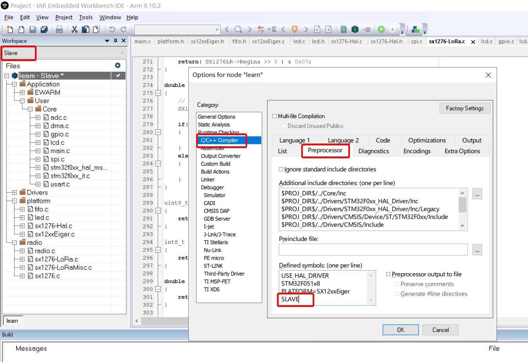The image size is (528, 362).
Task: Collapse the platform folder in tree
Action: tap(14, 201)
